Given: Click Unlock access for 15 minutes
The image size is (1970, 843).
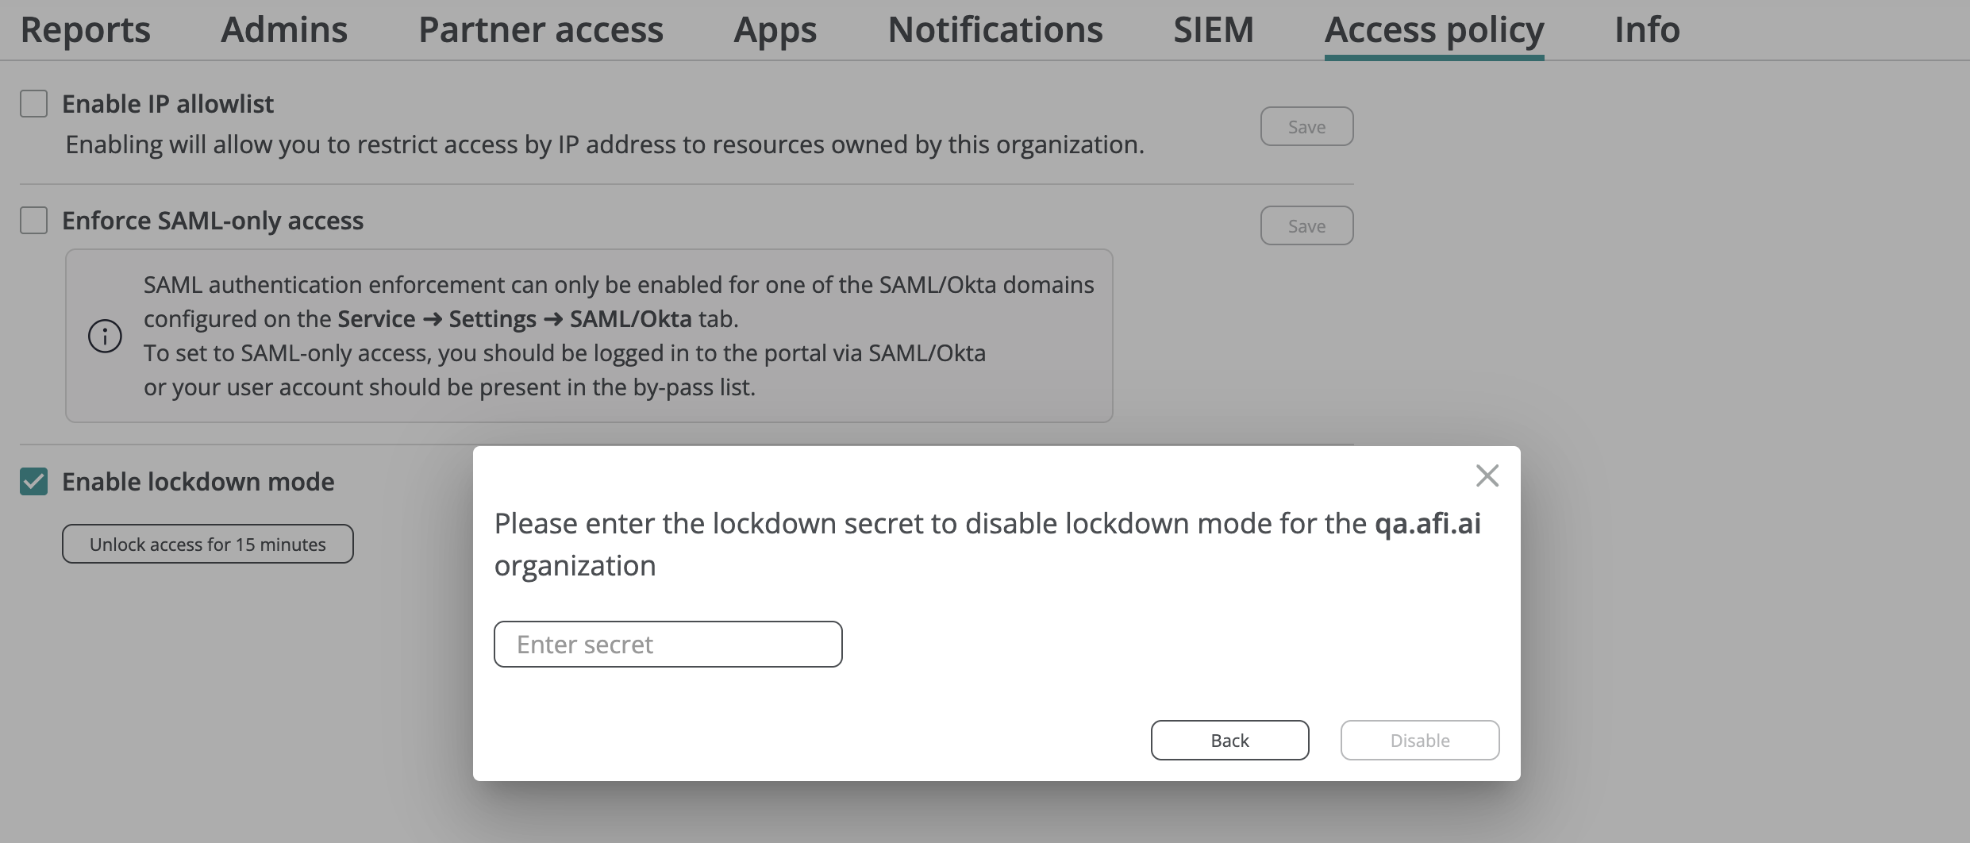Looking at the screenshot, I should tap(208, 545).
